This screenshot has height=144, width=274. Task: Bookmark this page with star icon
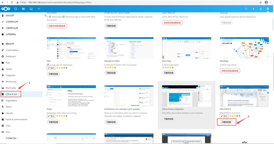point(261,2)
